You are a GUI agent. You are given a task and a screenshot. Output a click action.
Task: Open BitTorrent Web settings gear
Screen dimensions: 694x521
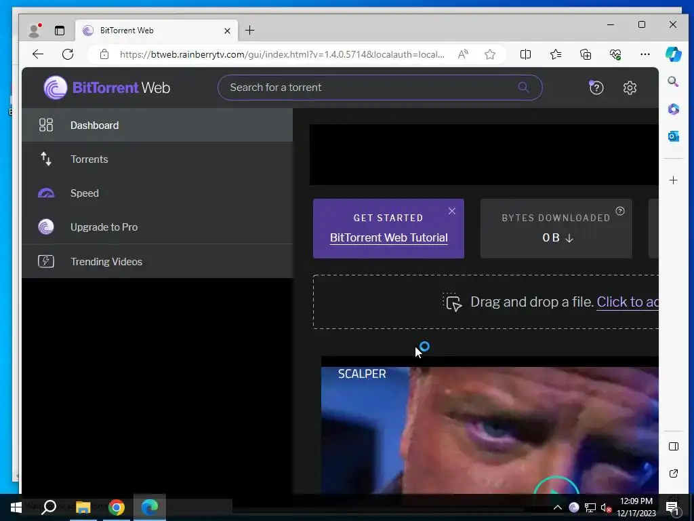[x=630, y=88]
